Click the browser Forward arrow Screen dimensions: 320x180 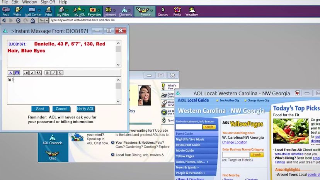11,20
